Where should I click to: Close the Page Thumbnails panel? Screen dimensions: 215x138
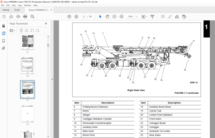(46, 24)
